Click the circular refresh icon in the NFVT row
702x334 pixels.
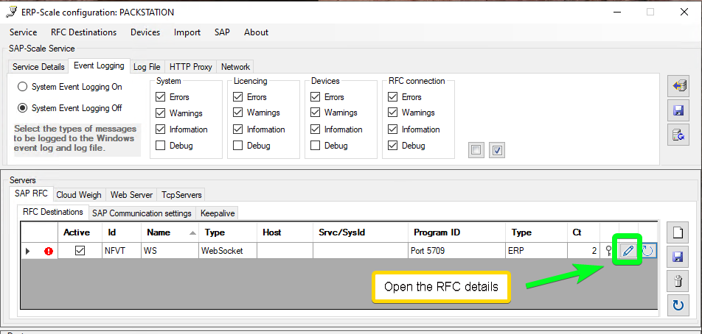coord(647,251)
